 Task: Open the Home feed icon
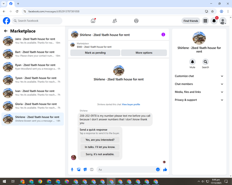[x=93, y=21]
